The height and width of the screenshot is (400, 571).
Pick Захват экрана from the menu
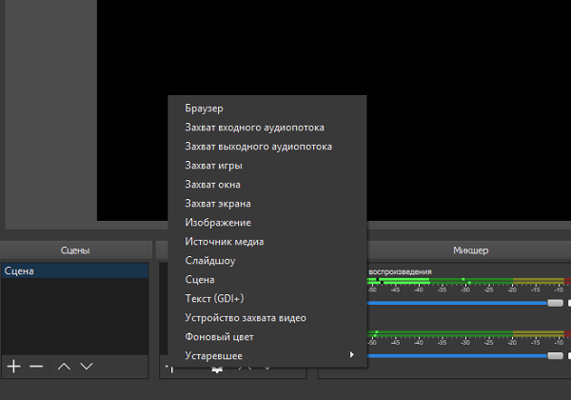pos(217,204)
